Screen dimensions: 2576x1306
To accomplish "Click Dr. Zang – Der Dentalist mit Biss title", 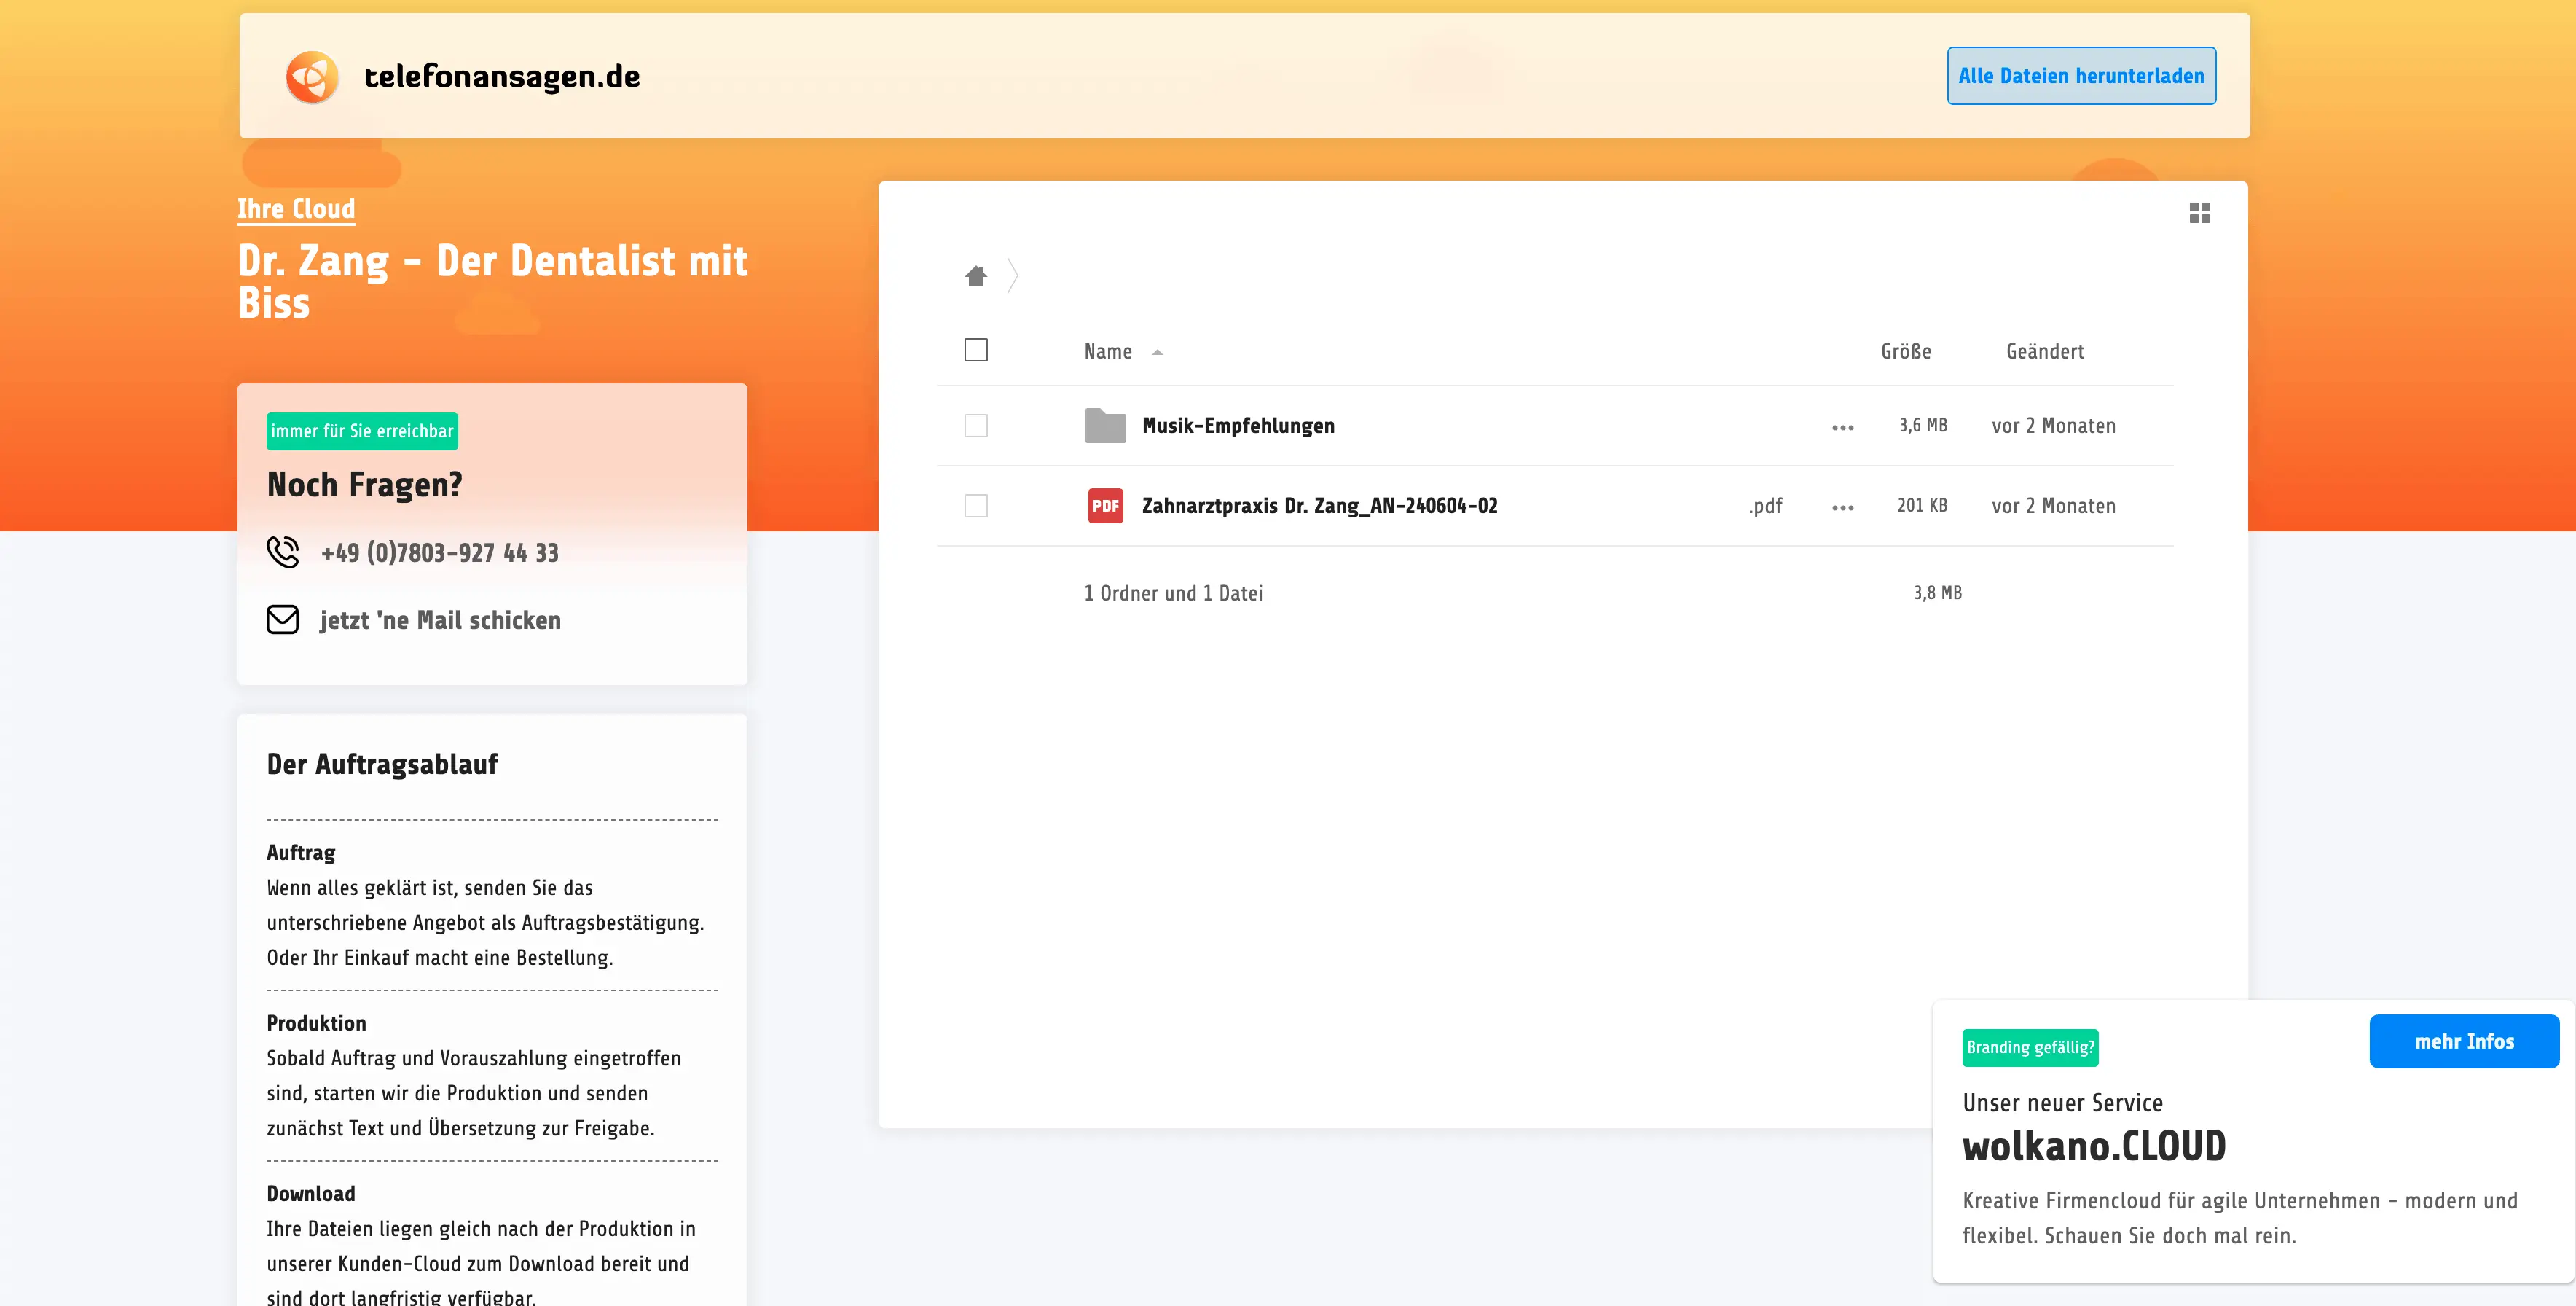I will point(492,281).
